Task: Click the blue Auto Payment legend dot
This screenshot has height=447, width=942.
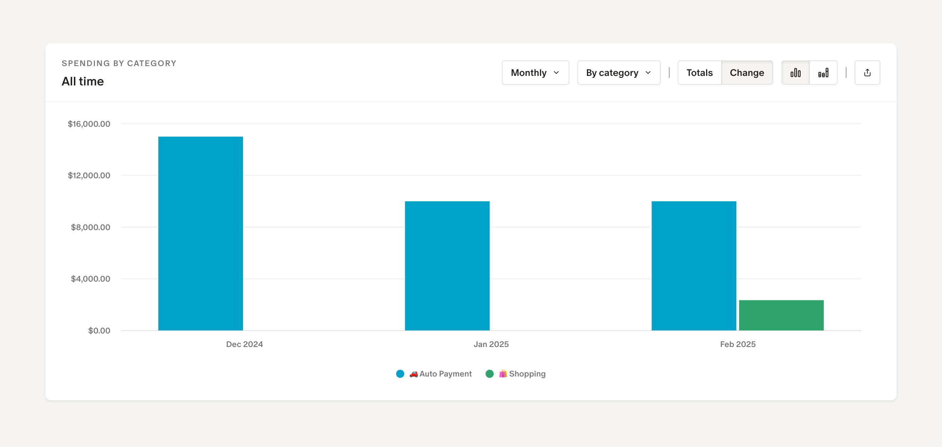Action: pos(400,374)
